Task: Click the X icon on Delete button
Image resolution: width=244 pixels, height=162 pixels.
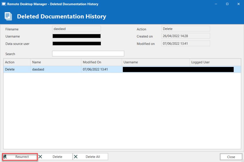Action: (x=40, y=157)
